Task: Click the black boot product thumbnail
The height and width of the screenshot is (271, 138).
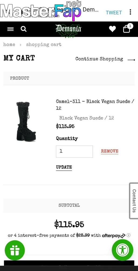Action: pos(26,122)
